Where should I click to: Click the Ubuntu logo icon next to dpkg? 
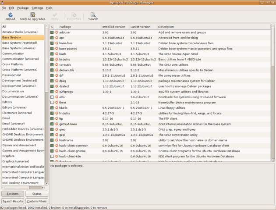(57, 81)
